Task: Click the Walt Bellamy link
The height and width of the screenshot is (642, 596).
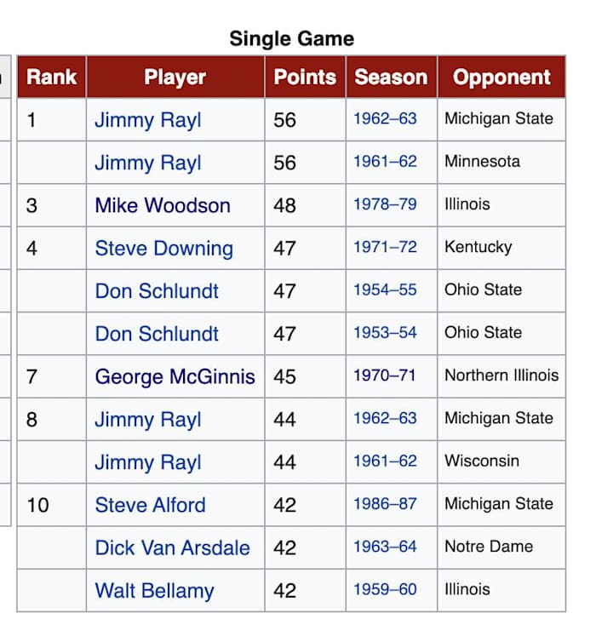Action: coord(154,591)
